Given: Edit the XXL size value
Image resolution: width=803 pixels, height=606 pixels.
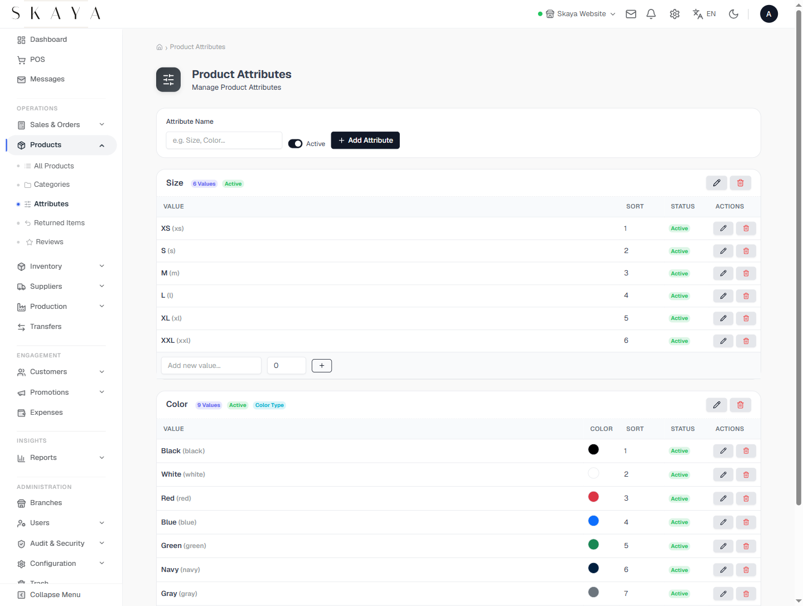Looking at the screenshot, I should [723, 341].
